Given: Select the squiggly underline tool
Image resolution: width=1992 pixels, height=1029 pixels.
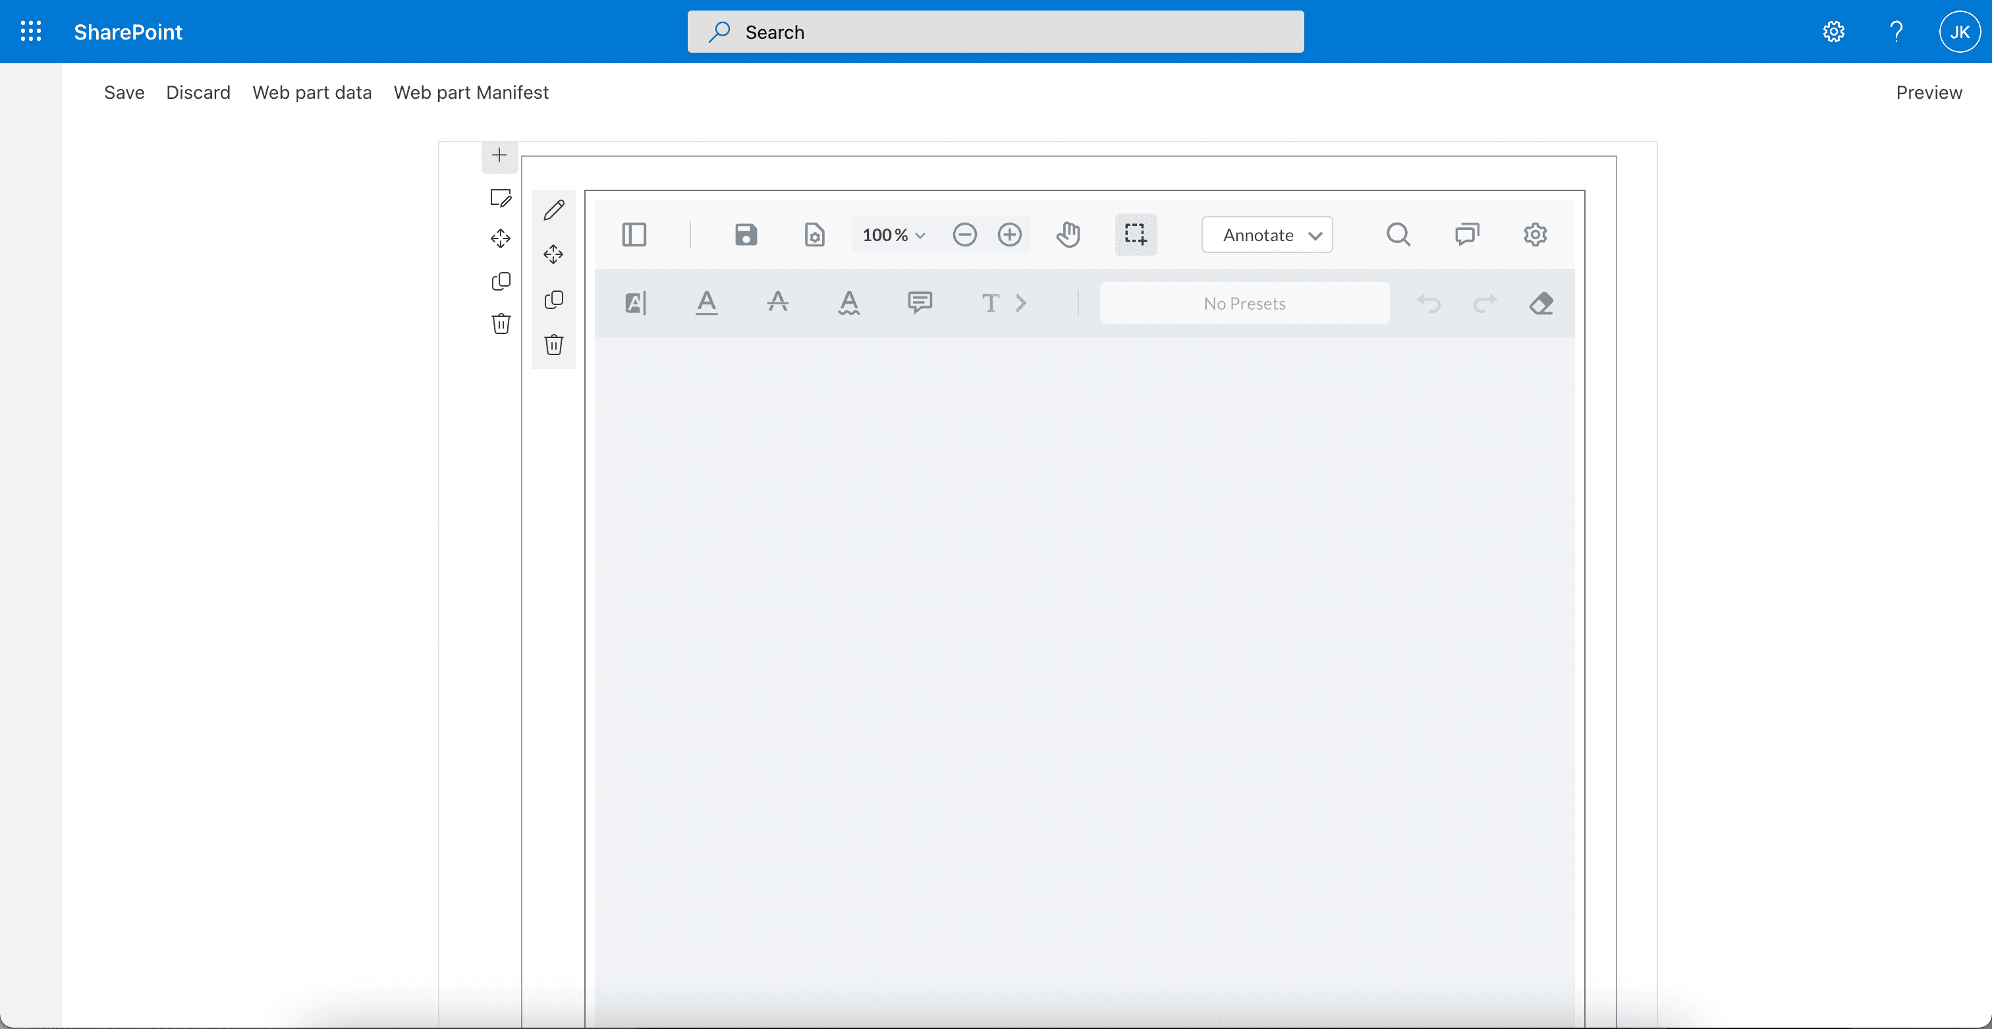Looking at the screenshot, I should 848,303.
